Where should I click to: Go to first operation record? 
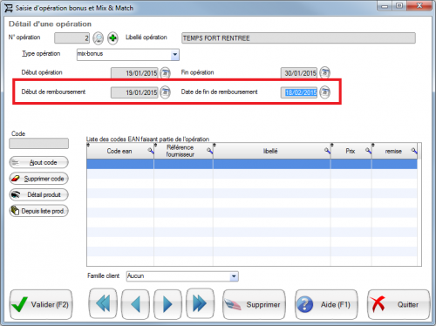pos(103,304)
